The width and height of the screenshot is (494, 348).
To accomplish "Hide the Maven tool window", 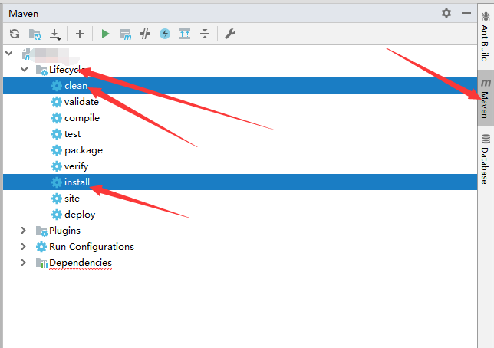I will (466, 13).
